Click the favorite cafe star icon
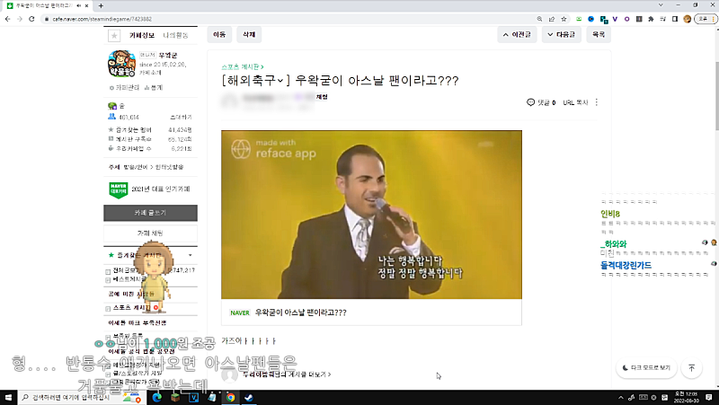Image resolution: width=719 pixels, height=405 pixels. [113, 36]
